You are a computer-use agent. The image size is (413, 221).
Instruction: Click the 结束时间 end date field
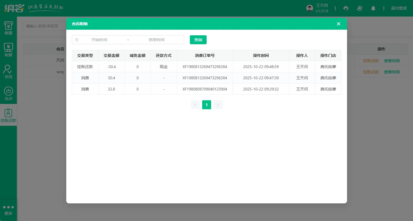coord(156,39)
